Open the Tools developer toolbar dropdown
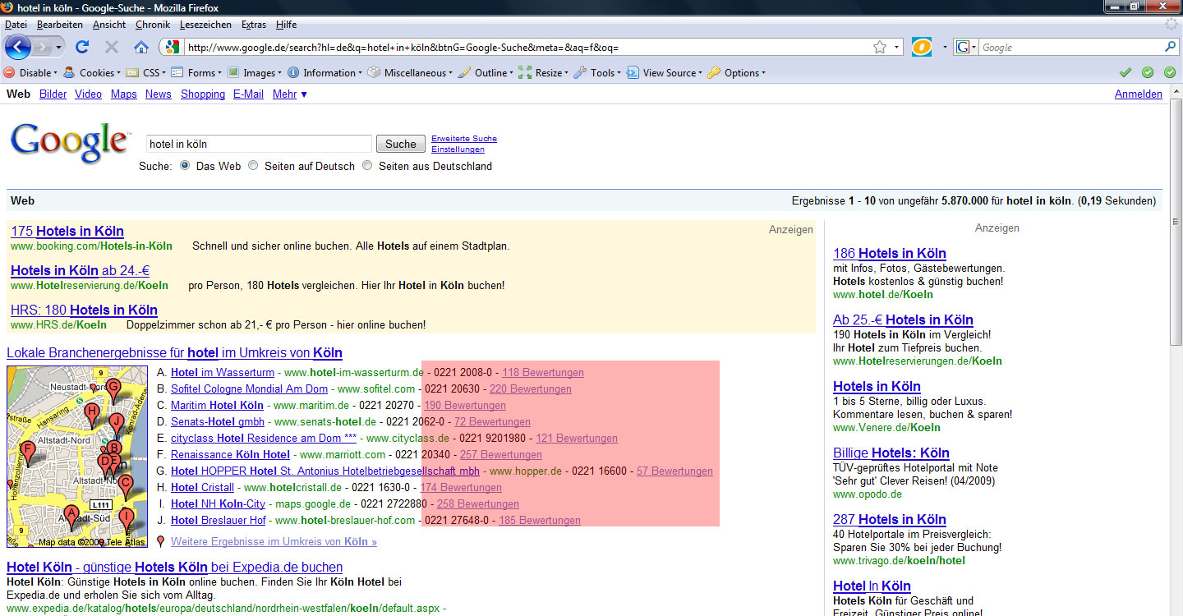The width and height of the screenshot is (1183, 616). 598,72
